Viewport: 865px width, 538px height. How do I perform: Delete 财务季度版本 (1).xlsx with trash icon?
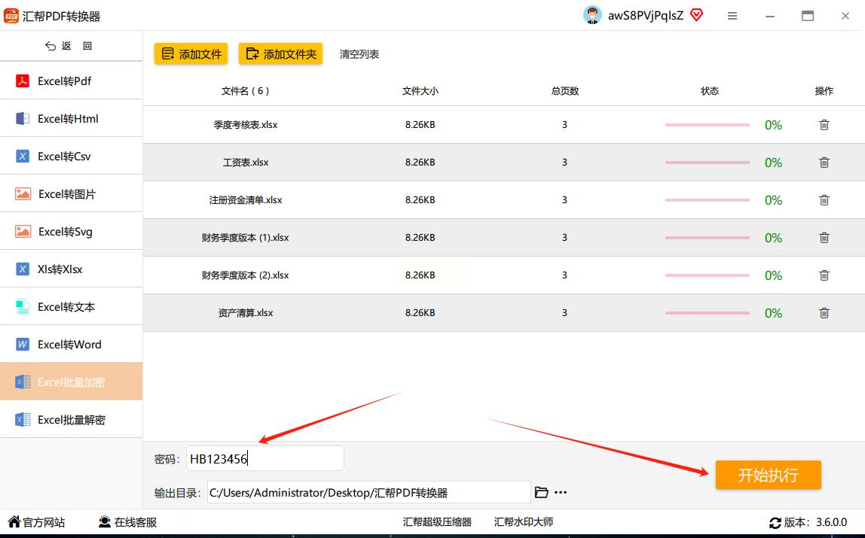[x=824, y=237]
